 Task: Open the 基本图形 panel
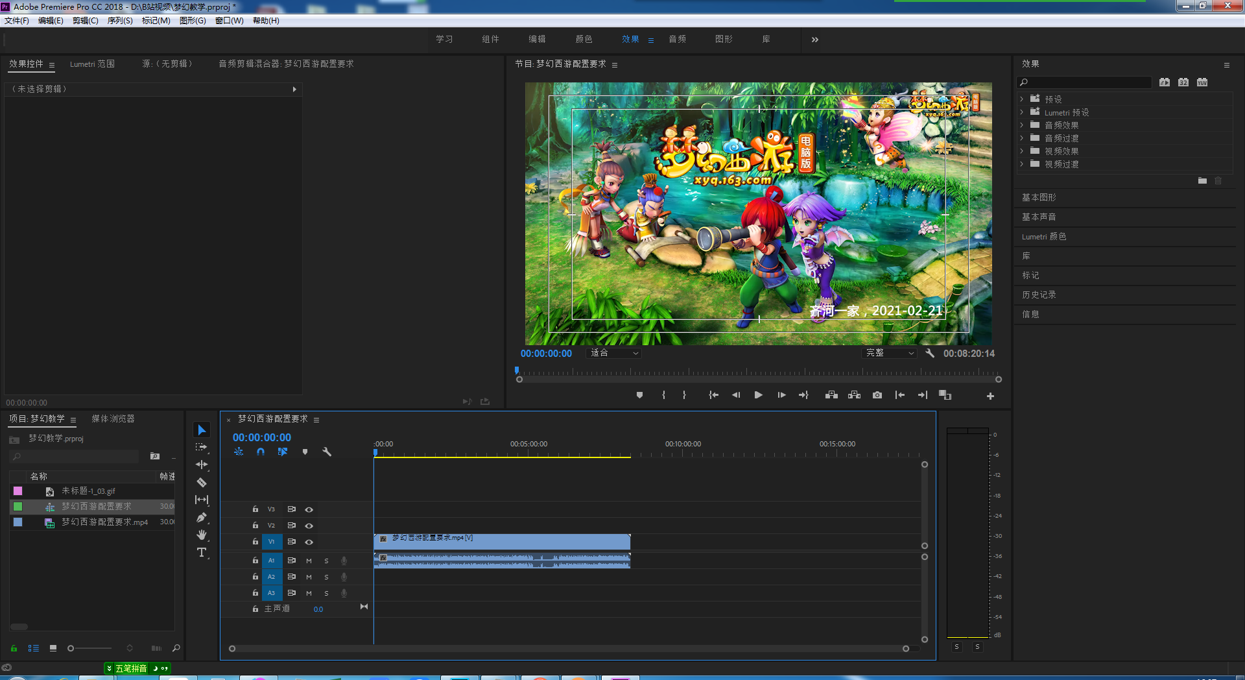1039,197
